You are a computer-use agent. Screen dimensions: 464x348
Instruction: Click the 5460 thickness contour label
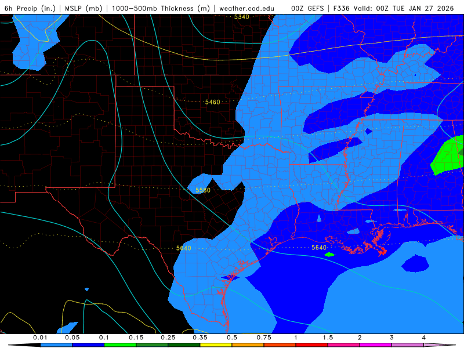point(212,102)
